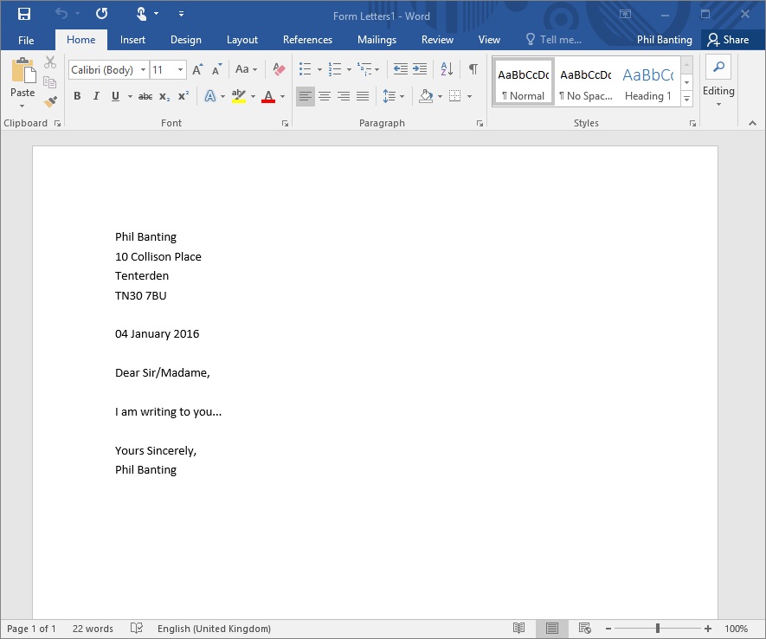Start a bulleted list

(x=306, y=69)
